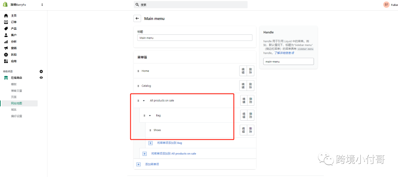Open the 模板 themes sub-item
398x177 pixels.
click(14, 84)
